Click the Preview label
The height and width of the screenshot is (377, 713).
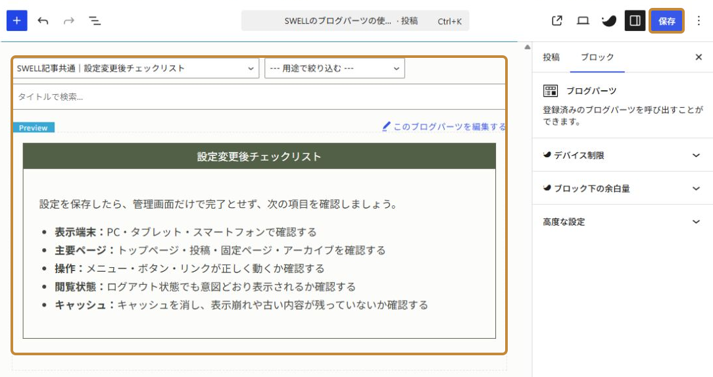34,128
